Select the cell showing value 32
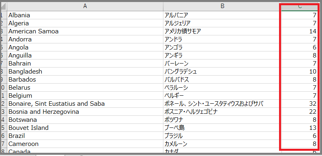Viewport: 322px width, 156px height. 300,104
